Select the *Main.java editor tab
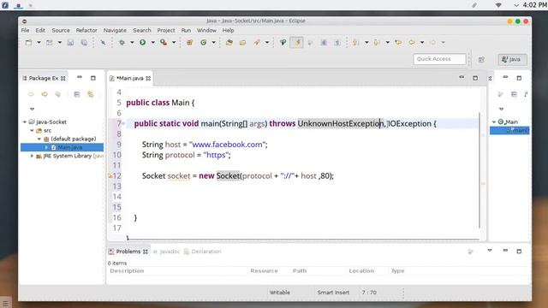Viewport: 548px width, 308px height. click(129, 78)
